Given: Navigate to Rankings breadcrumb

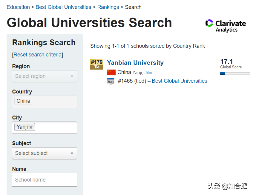Looking at the screenshot, I should [x=108, y=7].
